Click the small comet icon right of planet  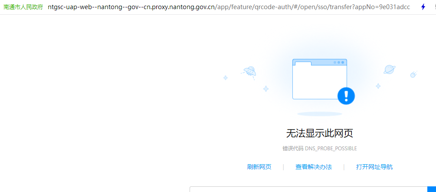413,74
